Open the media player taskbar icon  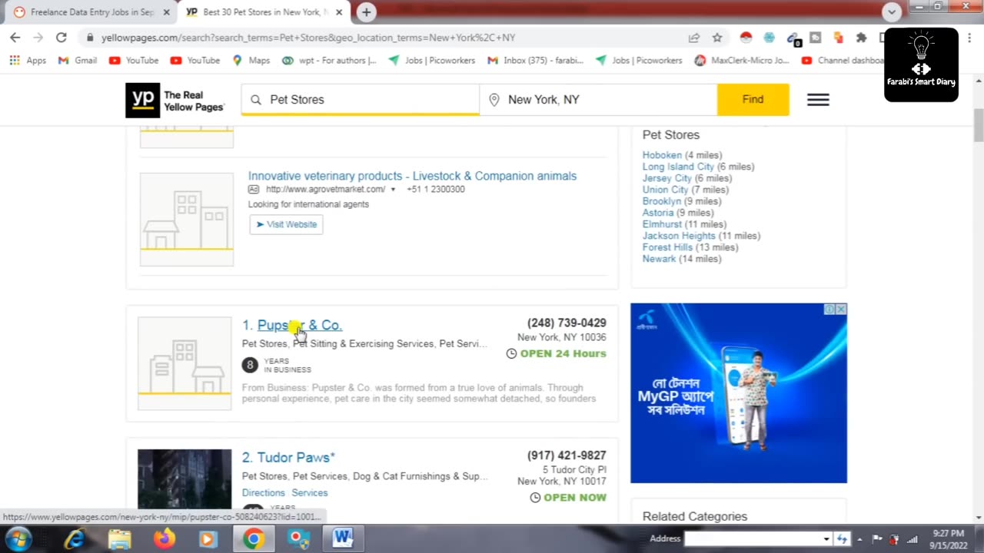[x=208, y=539]
